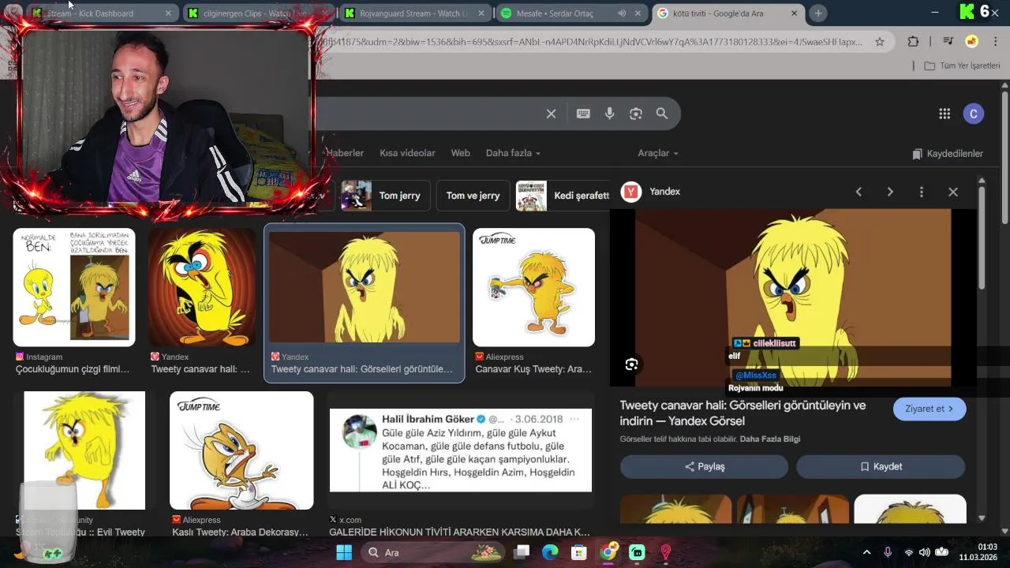Switch to Chrome on taskbar

608,552
